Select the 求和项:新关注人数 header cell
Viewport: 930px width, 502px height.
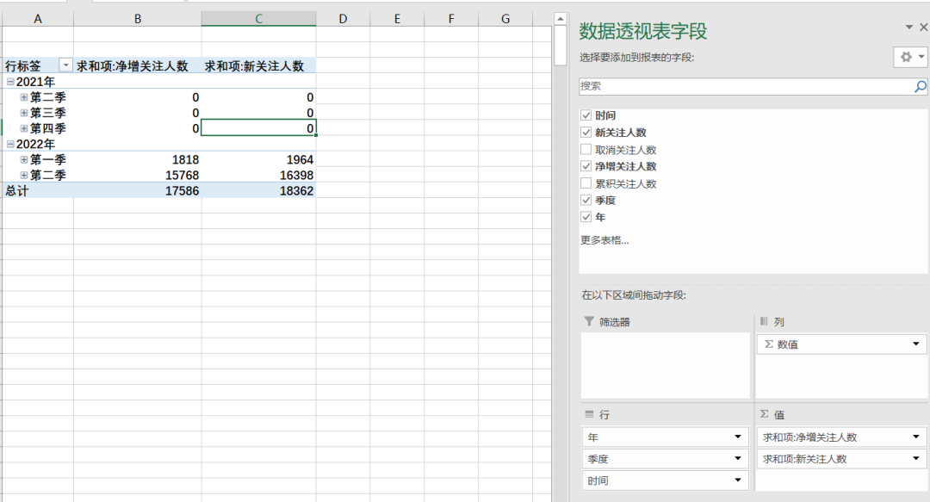pyautogui.click(x=258, y=65)
